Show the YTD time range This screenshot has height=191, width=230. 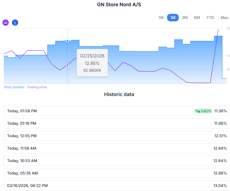pos(210,18)
